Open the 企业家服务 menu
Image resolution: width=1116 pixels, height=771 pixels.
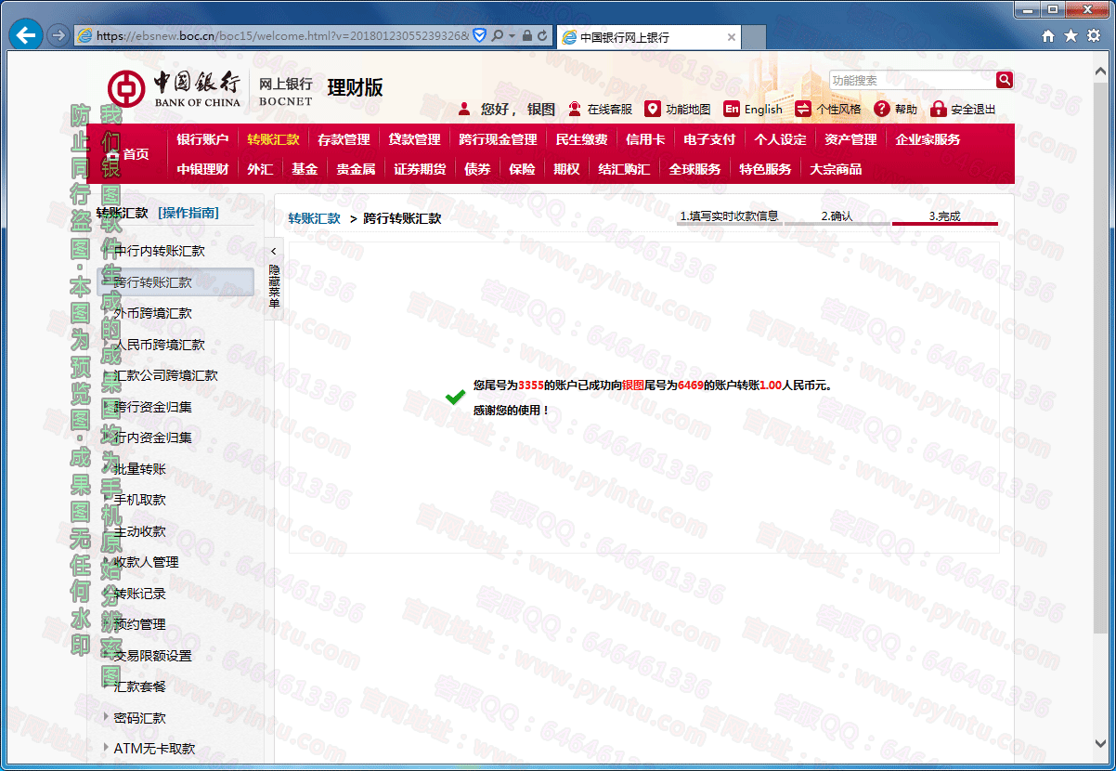pos(928,139)
